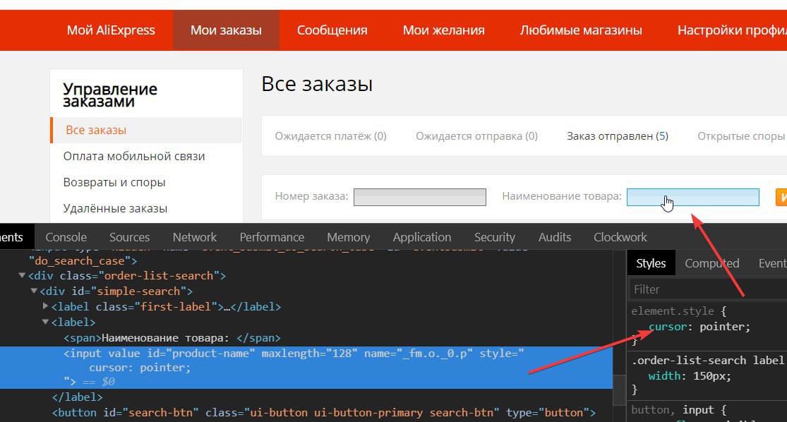Filter by Ожидается отправка (0)
The image size is (787, 422).
[477, 136]
